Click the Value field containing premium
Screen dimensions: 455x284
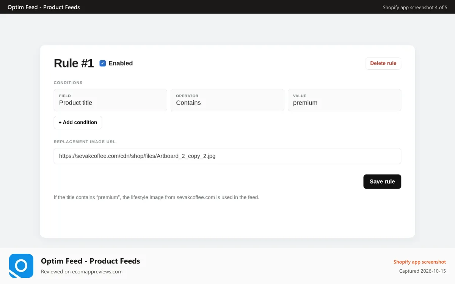(x=344, y=100)
